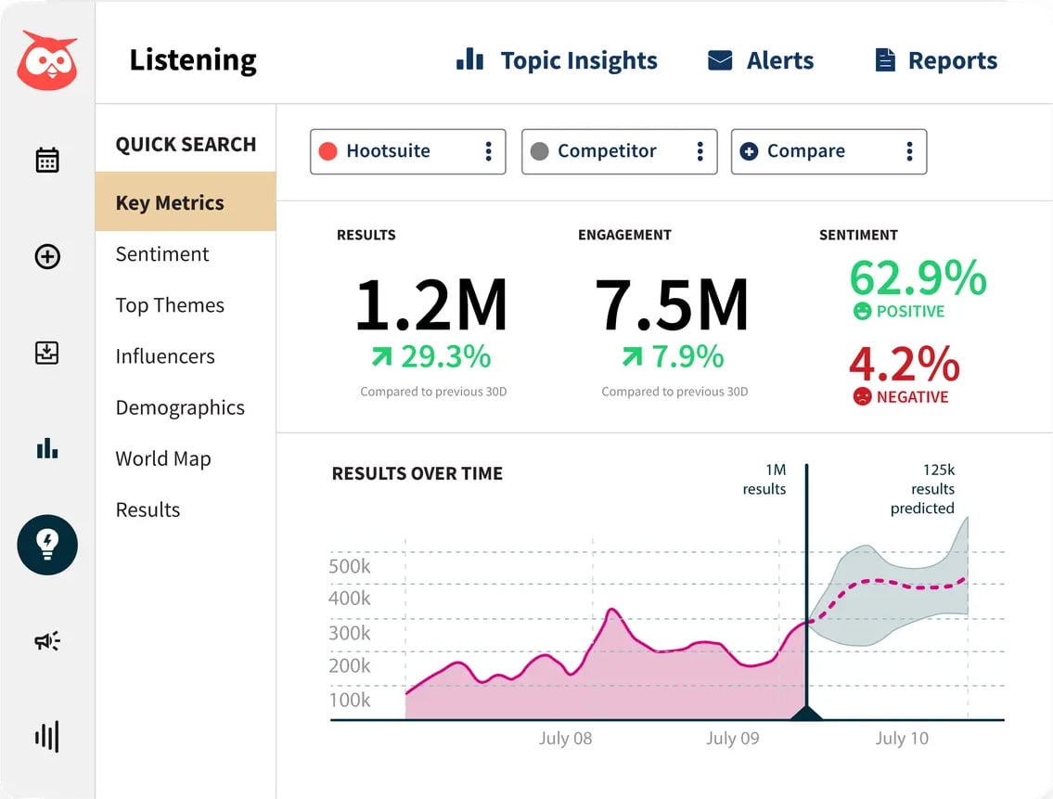Open the megaphone advertise sidebar icon
This screenshot has width=1053, height=799.
47,641
